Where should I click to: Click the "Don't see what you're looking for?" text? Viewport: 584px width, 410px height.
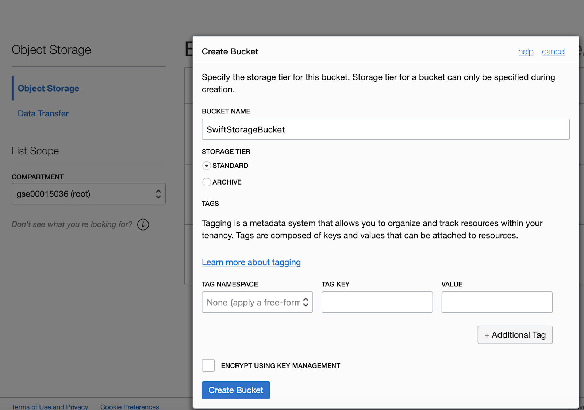[x=72, y=224]
